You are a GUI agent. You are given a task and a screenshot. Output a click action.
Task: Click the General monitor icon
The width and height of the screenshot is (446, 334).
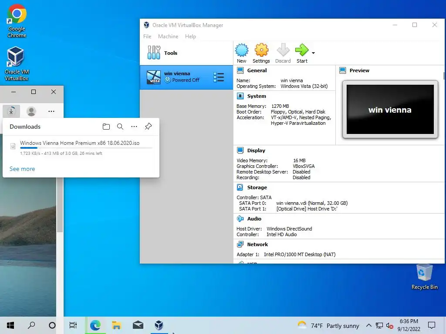[x=240, y=70]
